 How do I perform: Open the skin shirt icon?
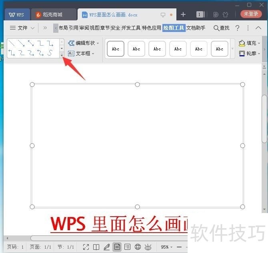click(226, 15)
